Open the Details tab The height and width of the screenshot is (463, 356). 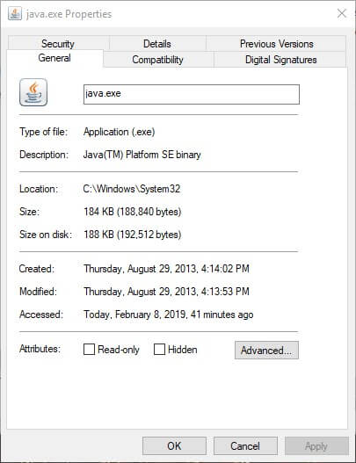click(157, 44)
